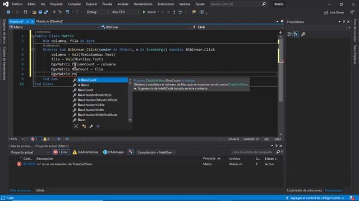Go to previous issue with left arrow

tap(59, 139)
